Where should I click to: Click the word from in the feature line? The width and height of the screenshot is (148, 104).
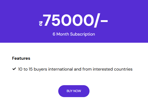click(x=87, y=69)
